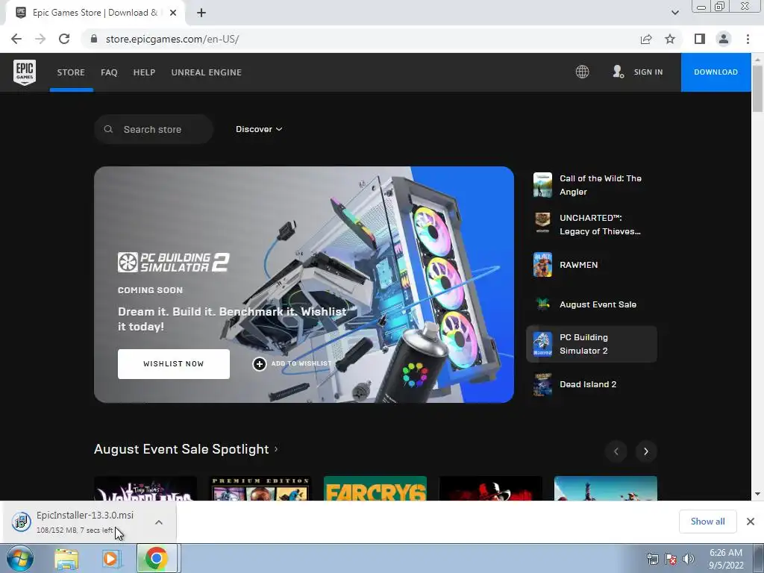Image resolution: width=764 pixels, height=573 pixels.
Task: Reload the page
Action: (64, 39)
